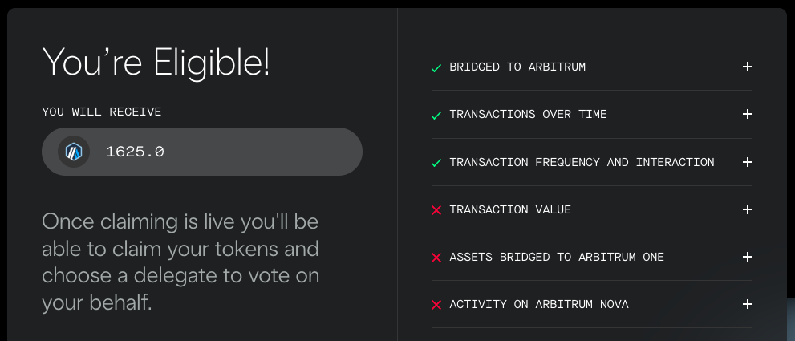
Task: Click the Activity on Arbitrum Nova text
Action: (539, 304)
